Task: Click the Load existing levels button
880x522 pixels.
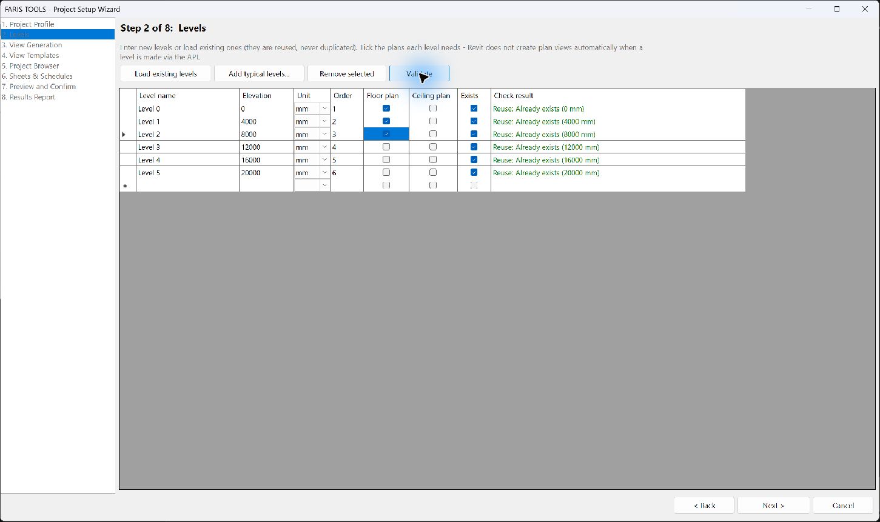Action: [x=166, y=74]
